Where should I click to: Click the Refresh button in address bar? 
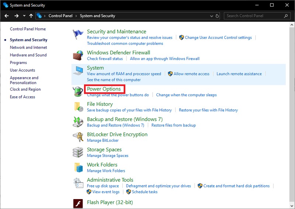point(217,16)
